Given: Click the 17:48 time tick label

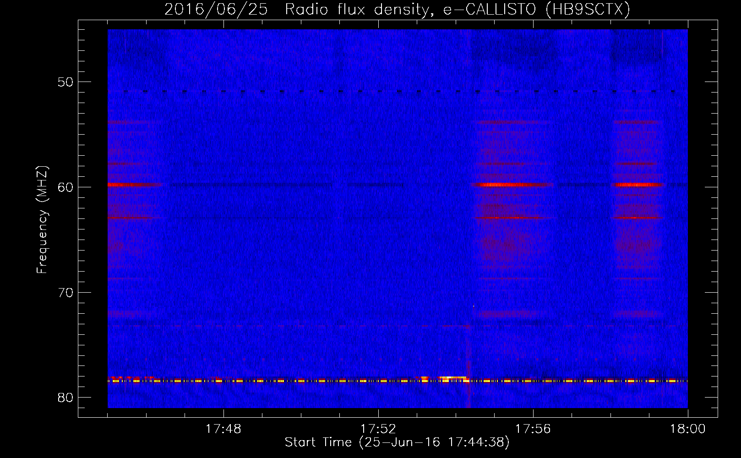Looking at the screenshot, I should (223, 429).
